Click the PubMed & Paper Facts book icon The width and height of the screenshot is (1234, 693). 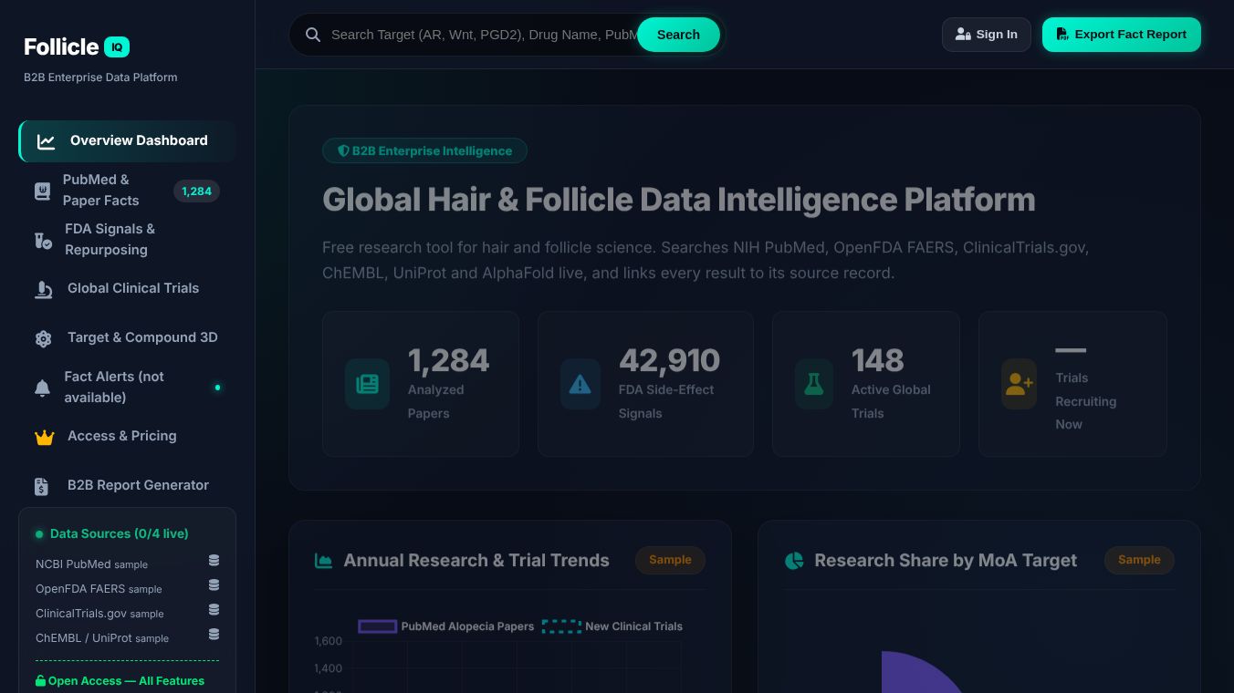[x=42, y=191]
